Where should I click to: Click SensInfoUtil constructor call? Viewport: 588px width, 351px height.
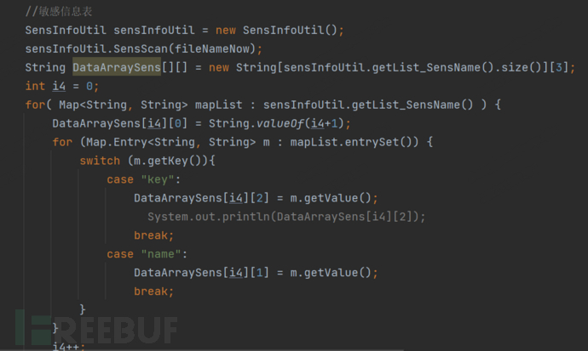point(291,30)
